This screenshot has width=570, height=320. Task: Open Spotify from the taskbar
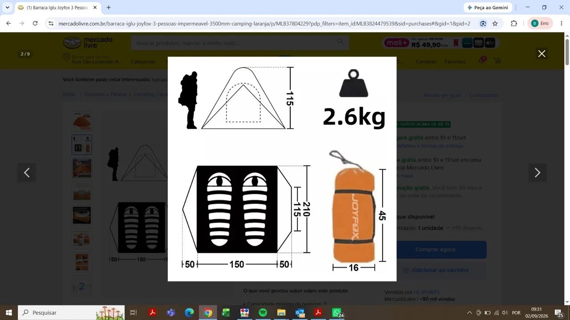pyautogui.click(x=263, y=312)
